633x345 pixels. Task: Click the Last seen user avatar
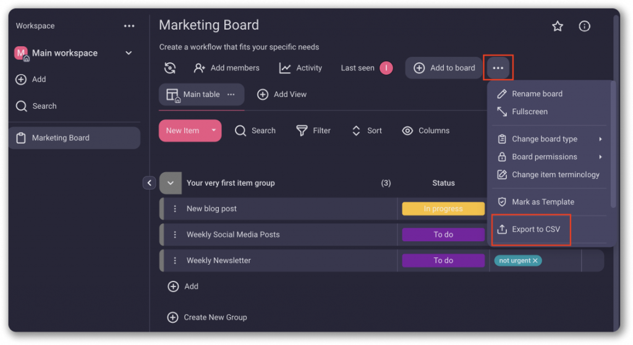(x=386, y=68)
